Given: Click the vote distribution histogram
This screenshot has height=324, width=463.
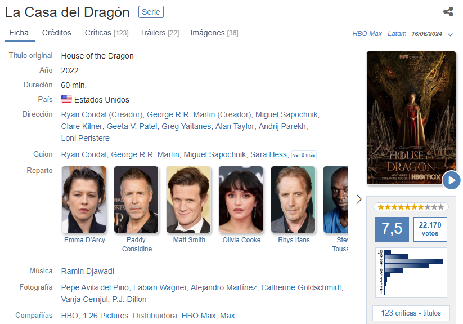Looking at the screenshot, I should (x=411, y=272).
